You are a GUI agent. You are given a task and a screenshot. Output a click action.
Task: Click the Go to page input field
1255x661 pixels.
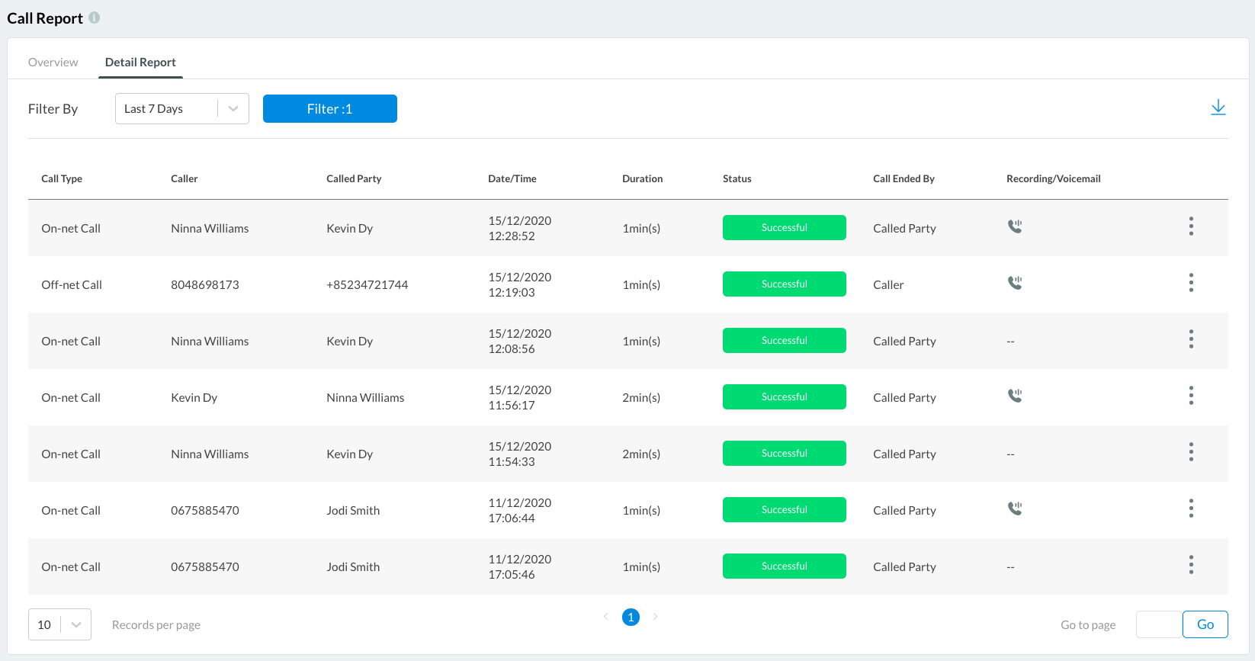pos(1159,624)
